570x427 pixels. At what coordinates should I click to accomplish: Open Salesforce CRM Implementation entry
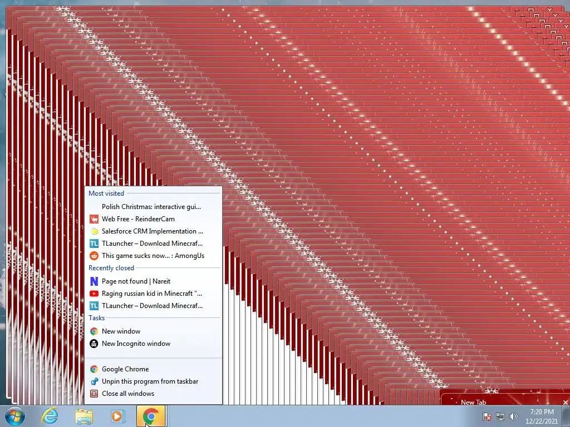click(x=153, y=231)
